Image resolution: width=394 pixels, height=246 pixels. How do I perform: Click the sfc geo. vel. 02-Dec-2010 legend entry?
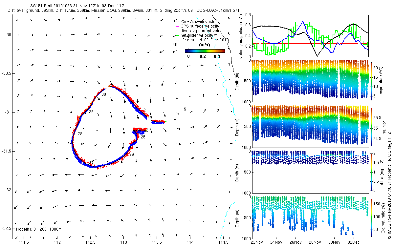coord(202,40)
